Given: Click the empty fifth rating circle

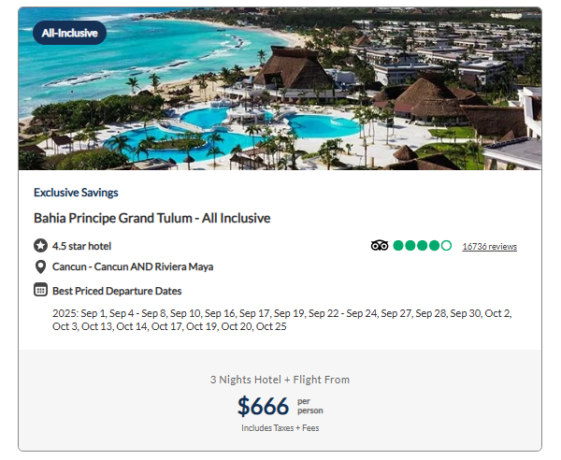Looking at the screenshot, I should 446,246.
